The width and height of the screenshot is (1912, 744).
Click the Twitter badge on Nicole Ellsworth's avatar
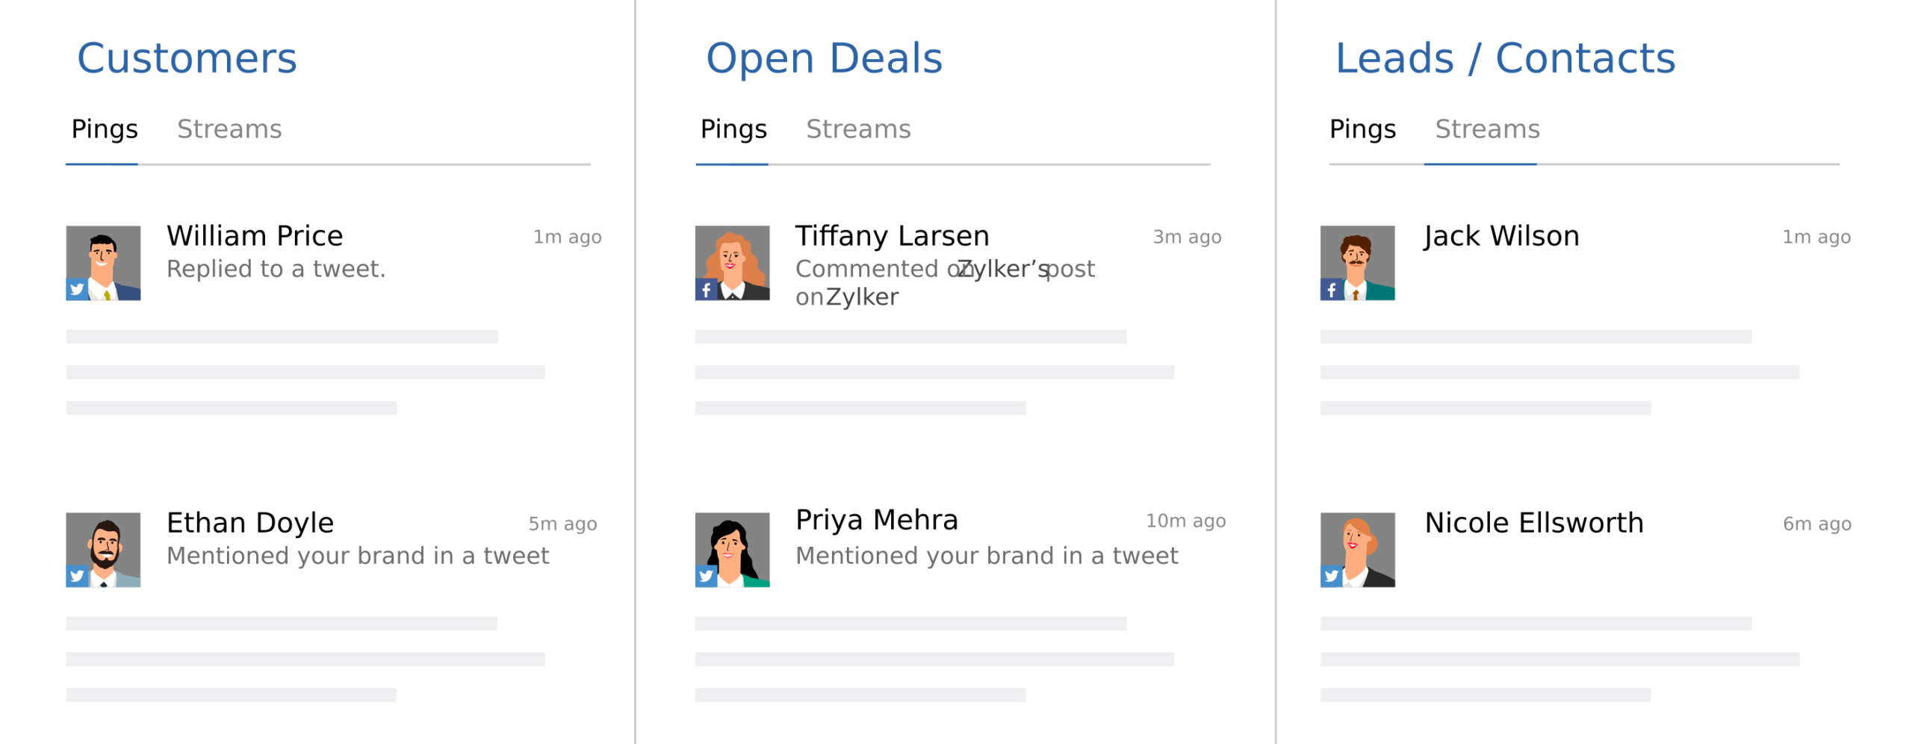(x=1331, y=576)
